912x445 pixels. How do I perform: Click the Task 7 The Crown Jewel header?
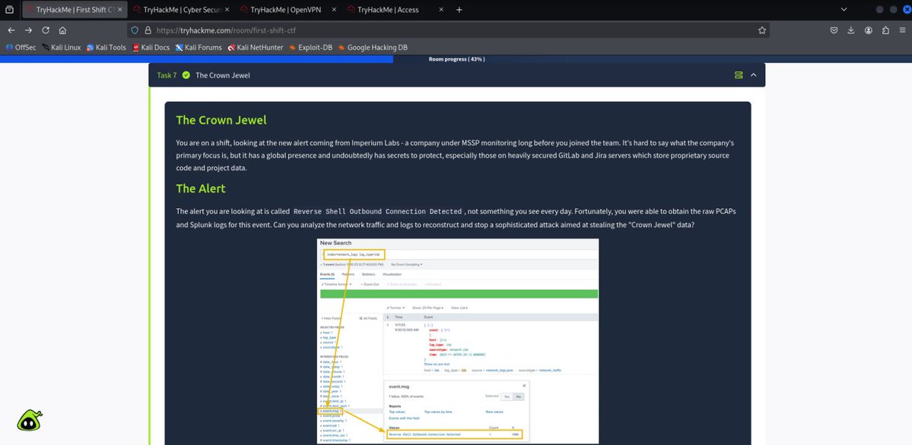(x=456, y=75)
